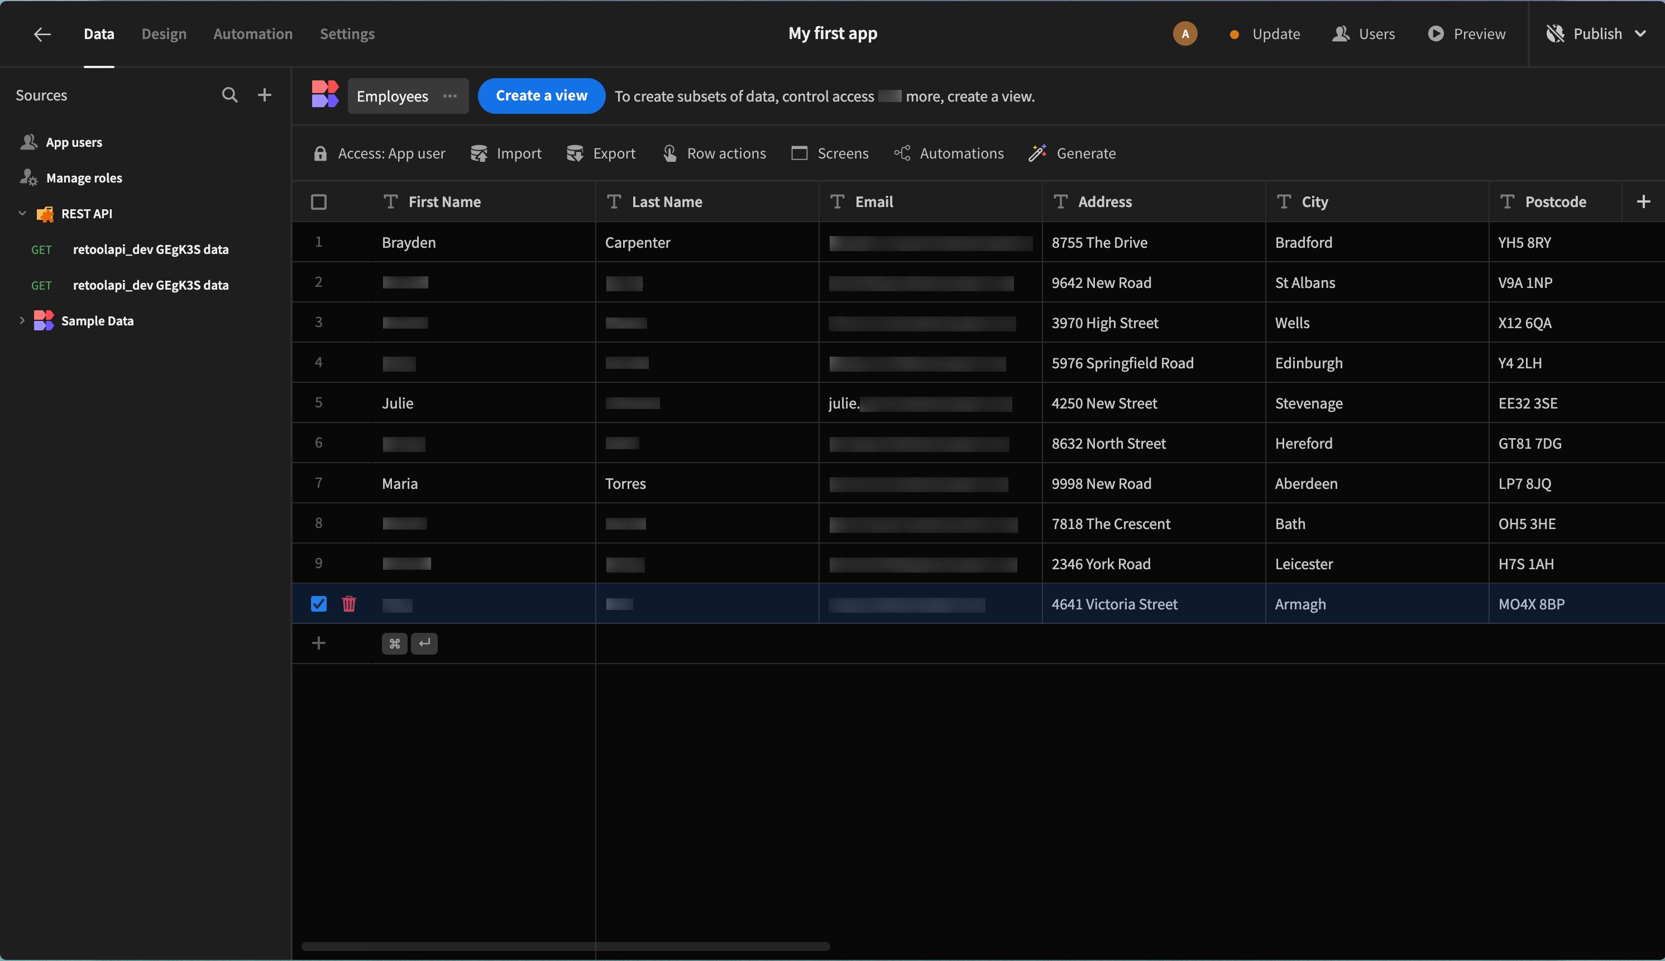Click the Brayden first name cell

point(484,242)
